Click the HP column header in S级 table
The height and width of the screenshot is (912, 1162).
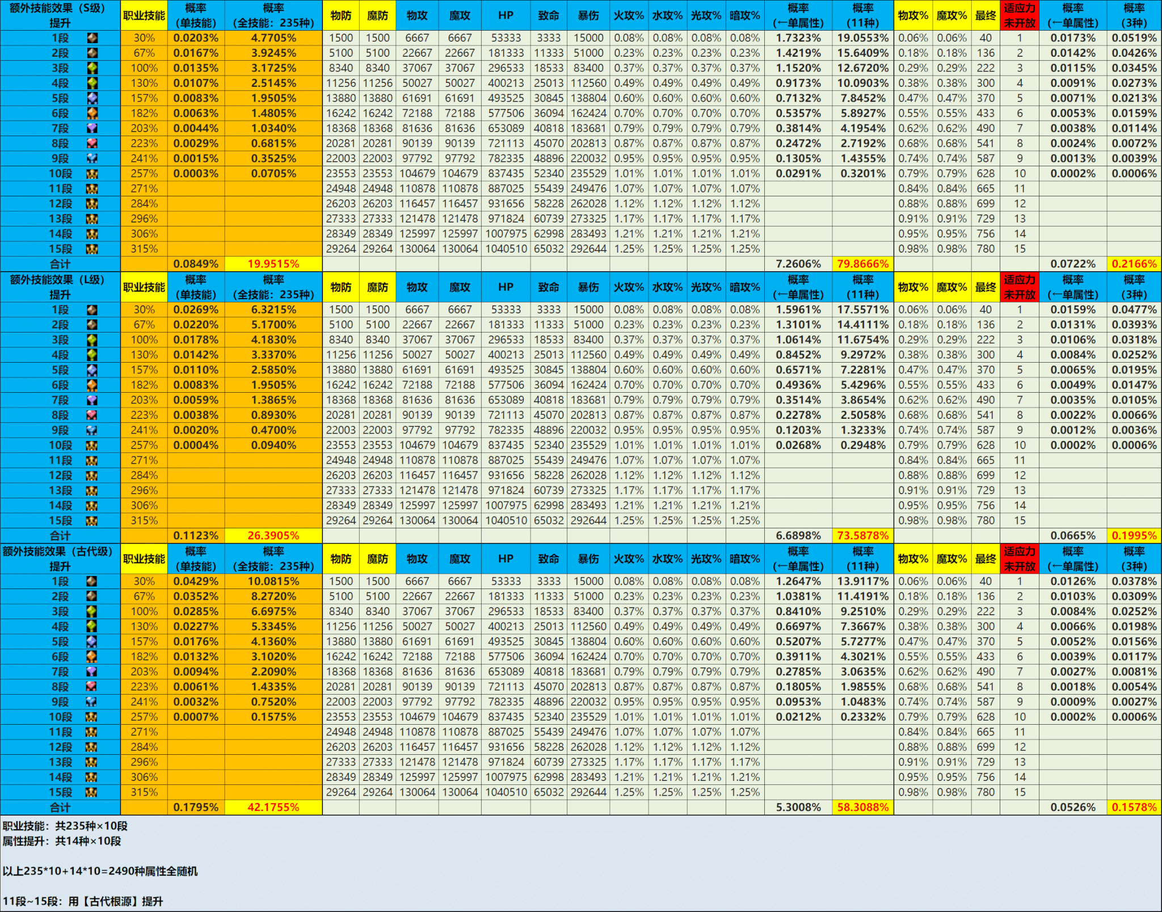tap(506, 15)
